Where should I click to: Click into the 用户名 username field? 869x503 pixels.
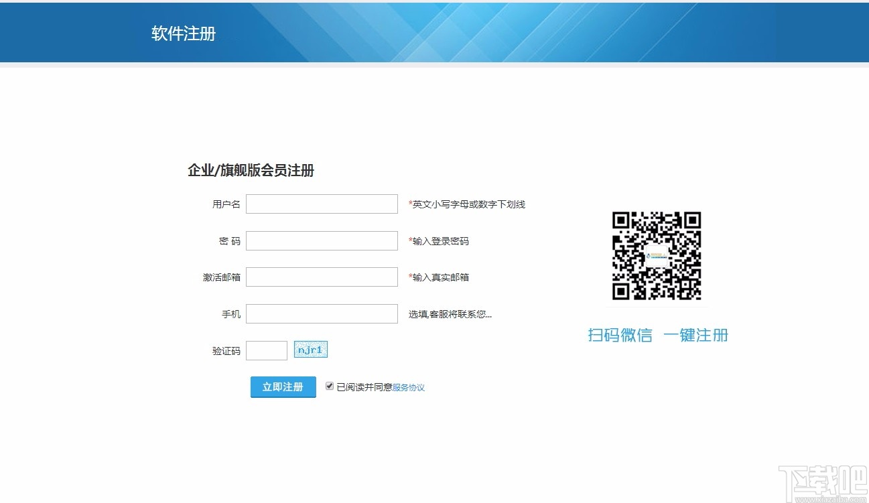click(x=322, y=204)
